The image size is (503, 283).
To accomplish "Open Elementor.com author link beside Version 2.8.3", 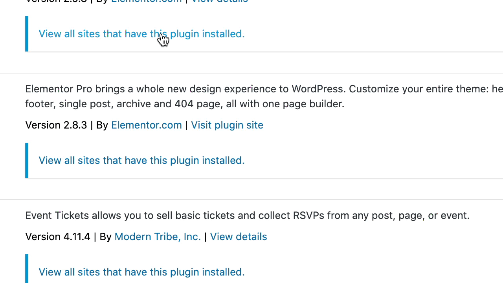I will point(146,125).
